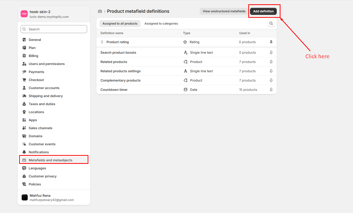Open Notifications settings via bell icon
This screenshot has height=213, width=353.
(x=24, y=152)
